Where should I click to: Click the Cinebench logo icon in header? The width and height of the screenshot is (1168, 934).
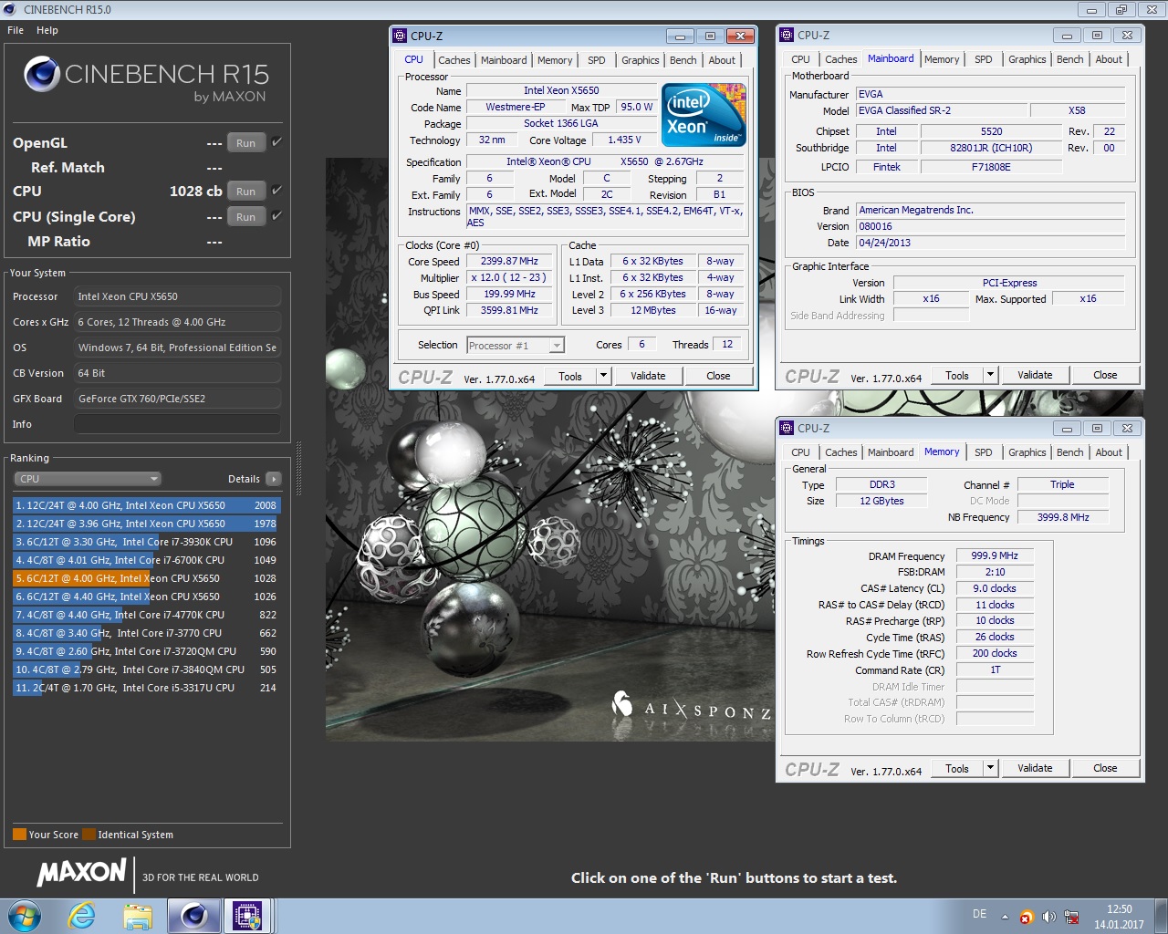tap(42, 74)
